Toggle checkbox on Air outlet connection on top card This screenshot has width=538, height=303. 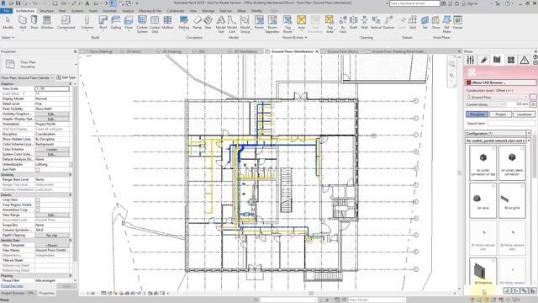493,148
